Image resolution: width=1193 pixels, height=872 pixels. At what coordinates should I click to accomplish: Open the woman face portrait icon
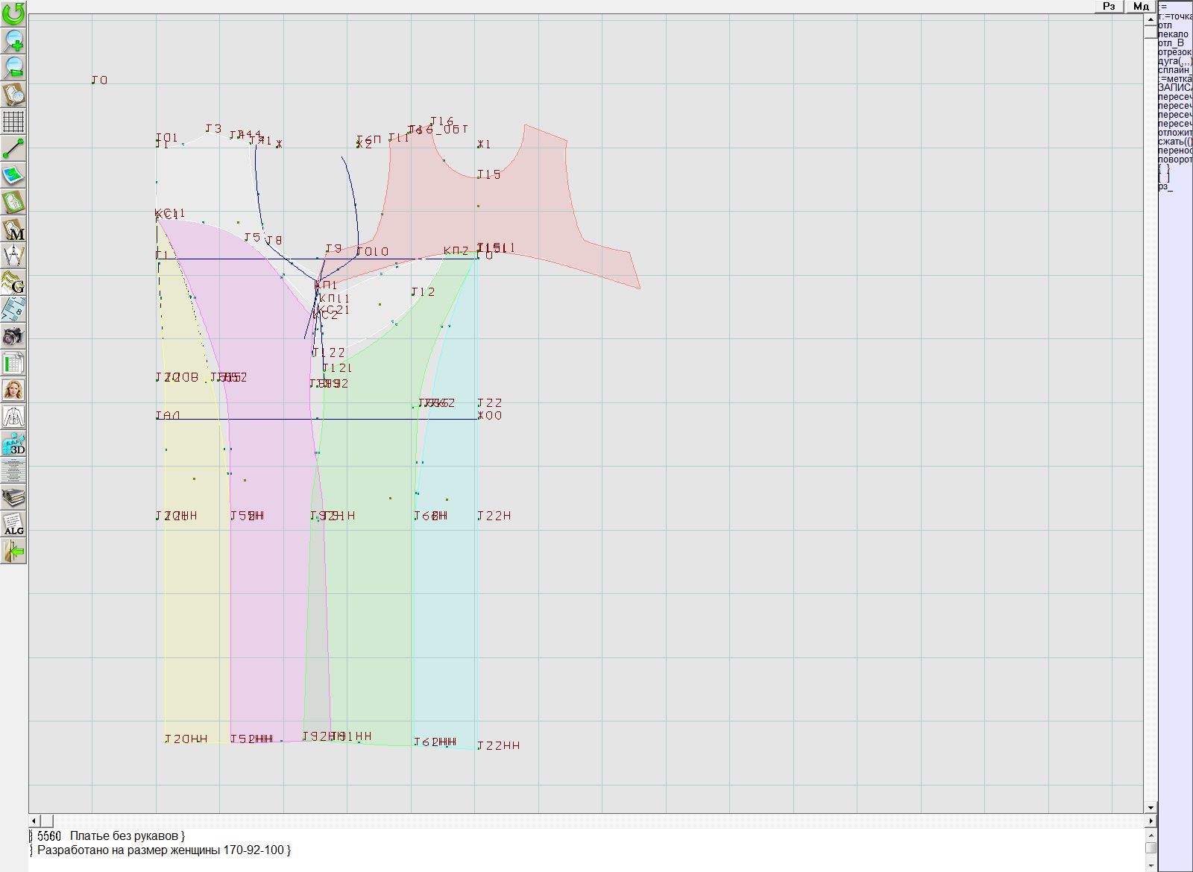click(13, 390)
